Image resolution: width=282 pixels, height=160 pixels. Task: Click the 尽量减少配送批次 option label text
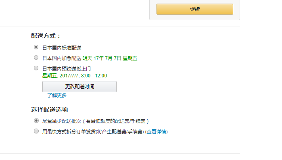coord(62,121)
